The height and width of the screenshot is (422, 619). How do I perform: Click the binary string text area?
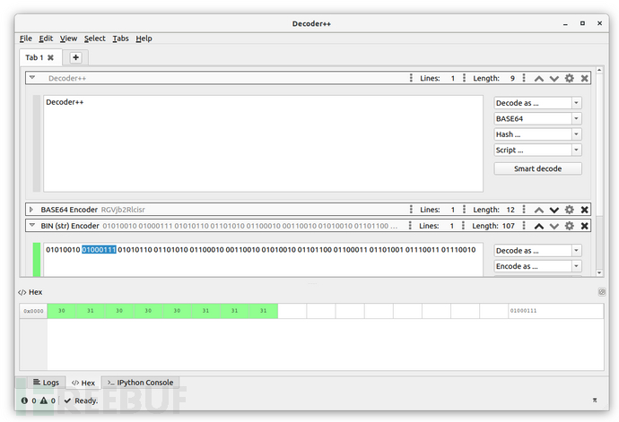(x=263, y=259)
